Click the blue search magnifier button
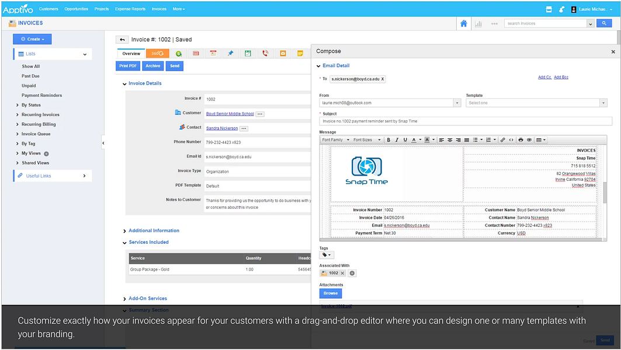 [x=604, y=23]
